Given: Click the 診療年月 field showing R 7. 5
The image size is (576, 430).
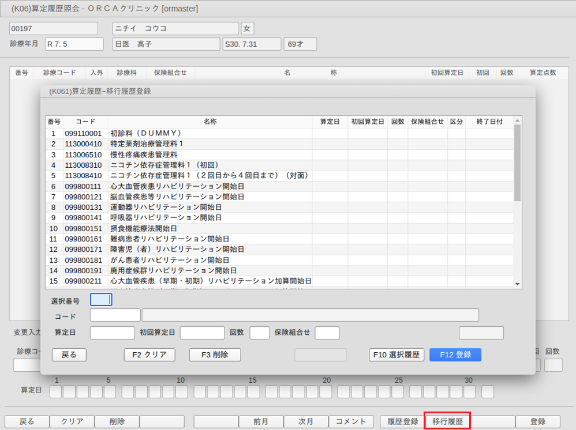Looking at the screenshot, I should pos(74,44).
